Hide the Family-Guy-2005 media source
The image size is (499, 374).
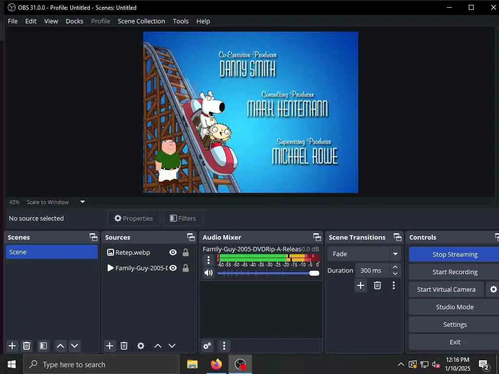click(173, 268)
